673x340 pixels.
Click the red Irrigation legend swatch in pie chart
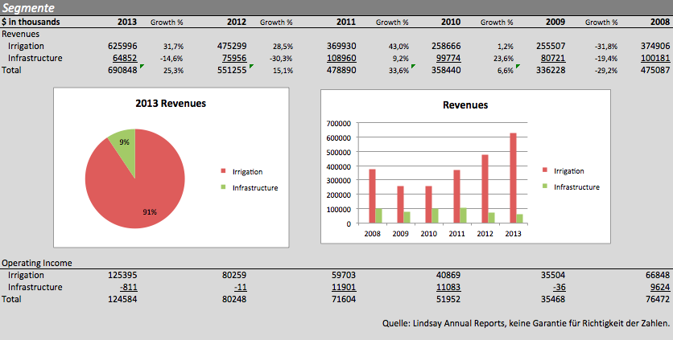223,171
